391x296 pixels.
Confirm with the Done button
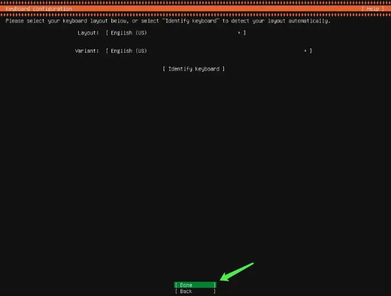pyautogui.click(x=195, y=285)
